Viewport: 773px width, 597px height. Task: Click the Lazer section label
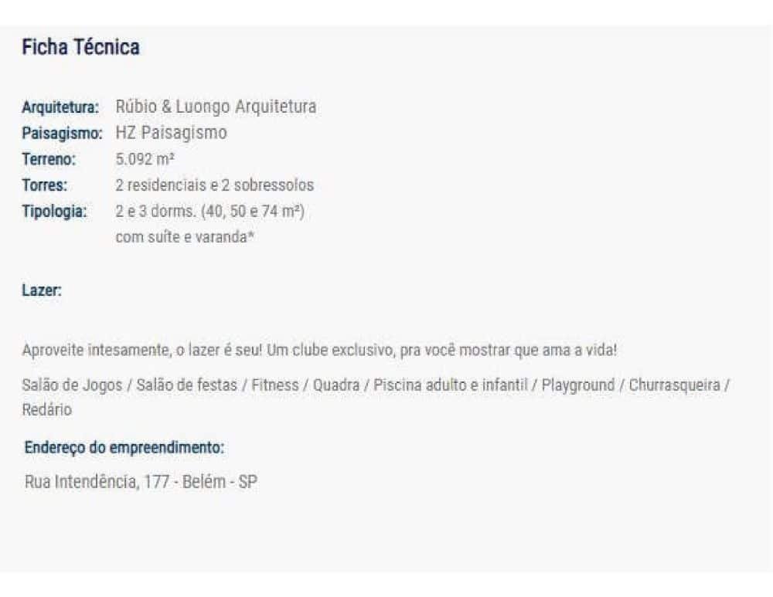(x=43, y=291)
